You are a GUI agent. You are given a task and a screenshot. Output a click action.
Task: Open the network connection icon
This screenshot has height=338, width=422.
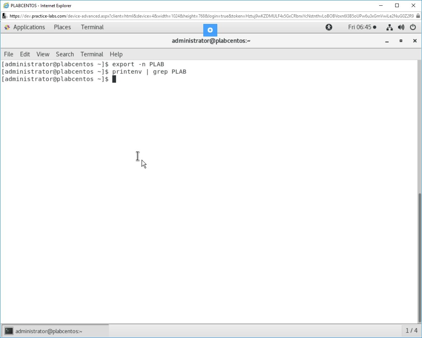pyautogui.click(x=390, y=27)
